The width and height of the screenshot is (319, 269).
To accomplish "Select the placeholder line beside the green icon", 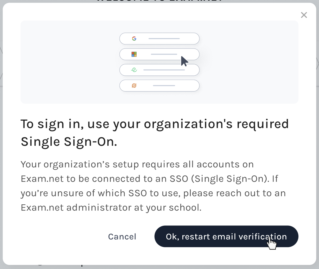I will (164, 70).
